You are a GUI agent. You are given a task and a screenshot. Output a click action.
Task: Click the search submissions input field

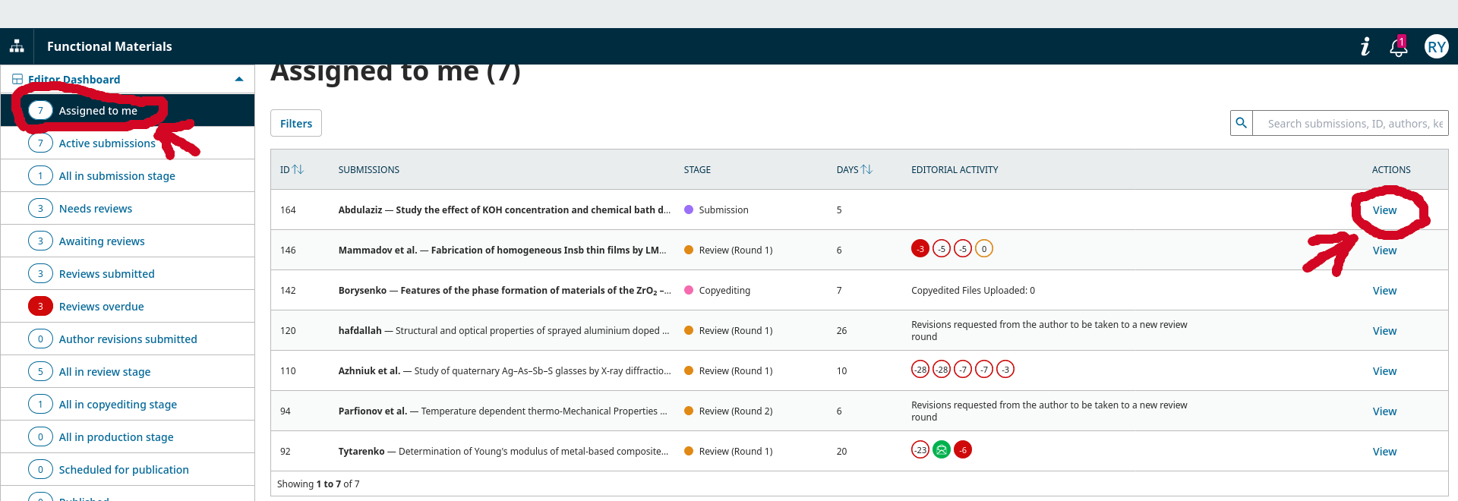(1350, 124)
